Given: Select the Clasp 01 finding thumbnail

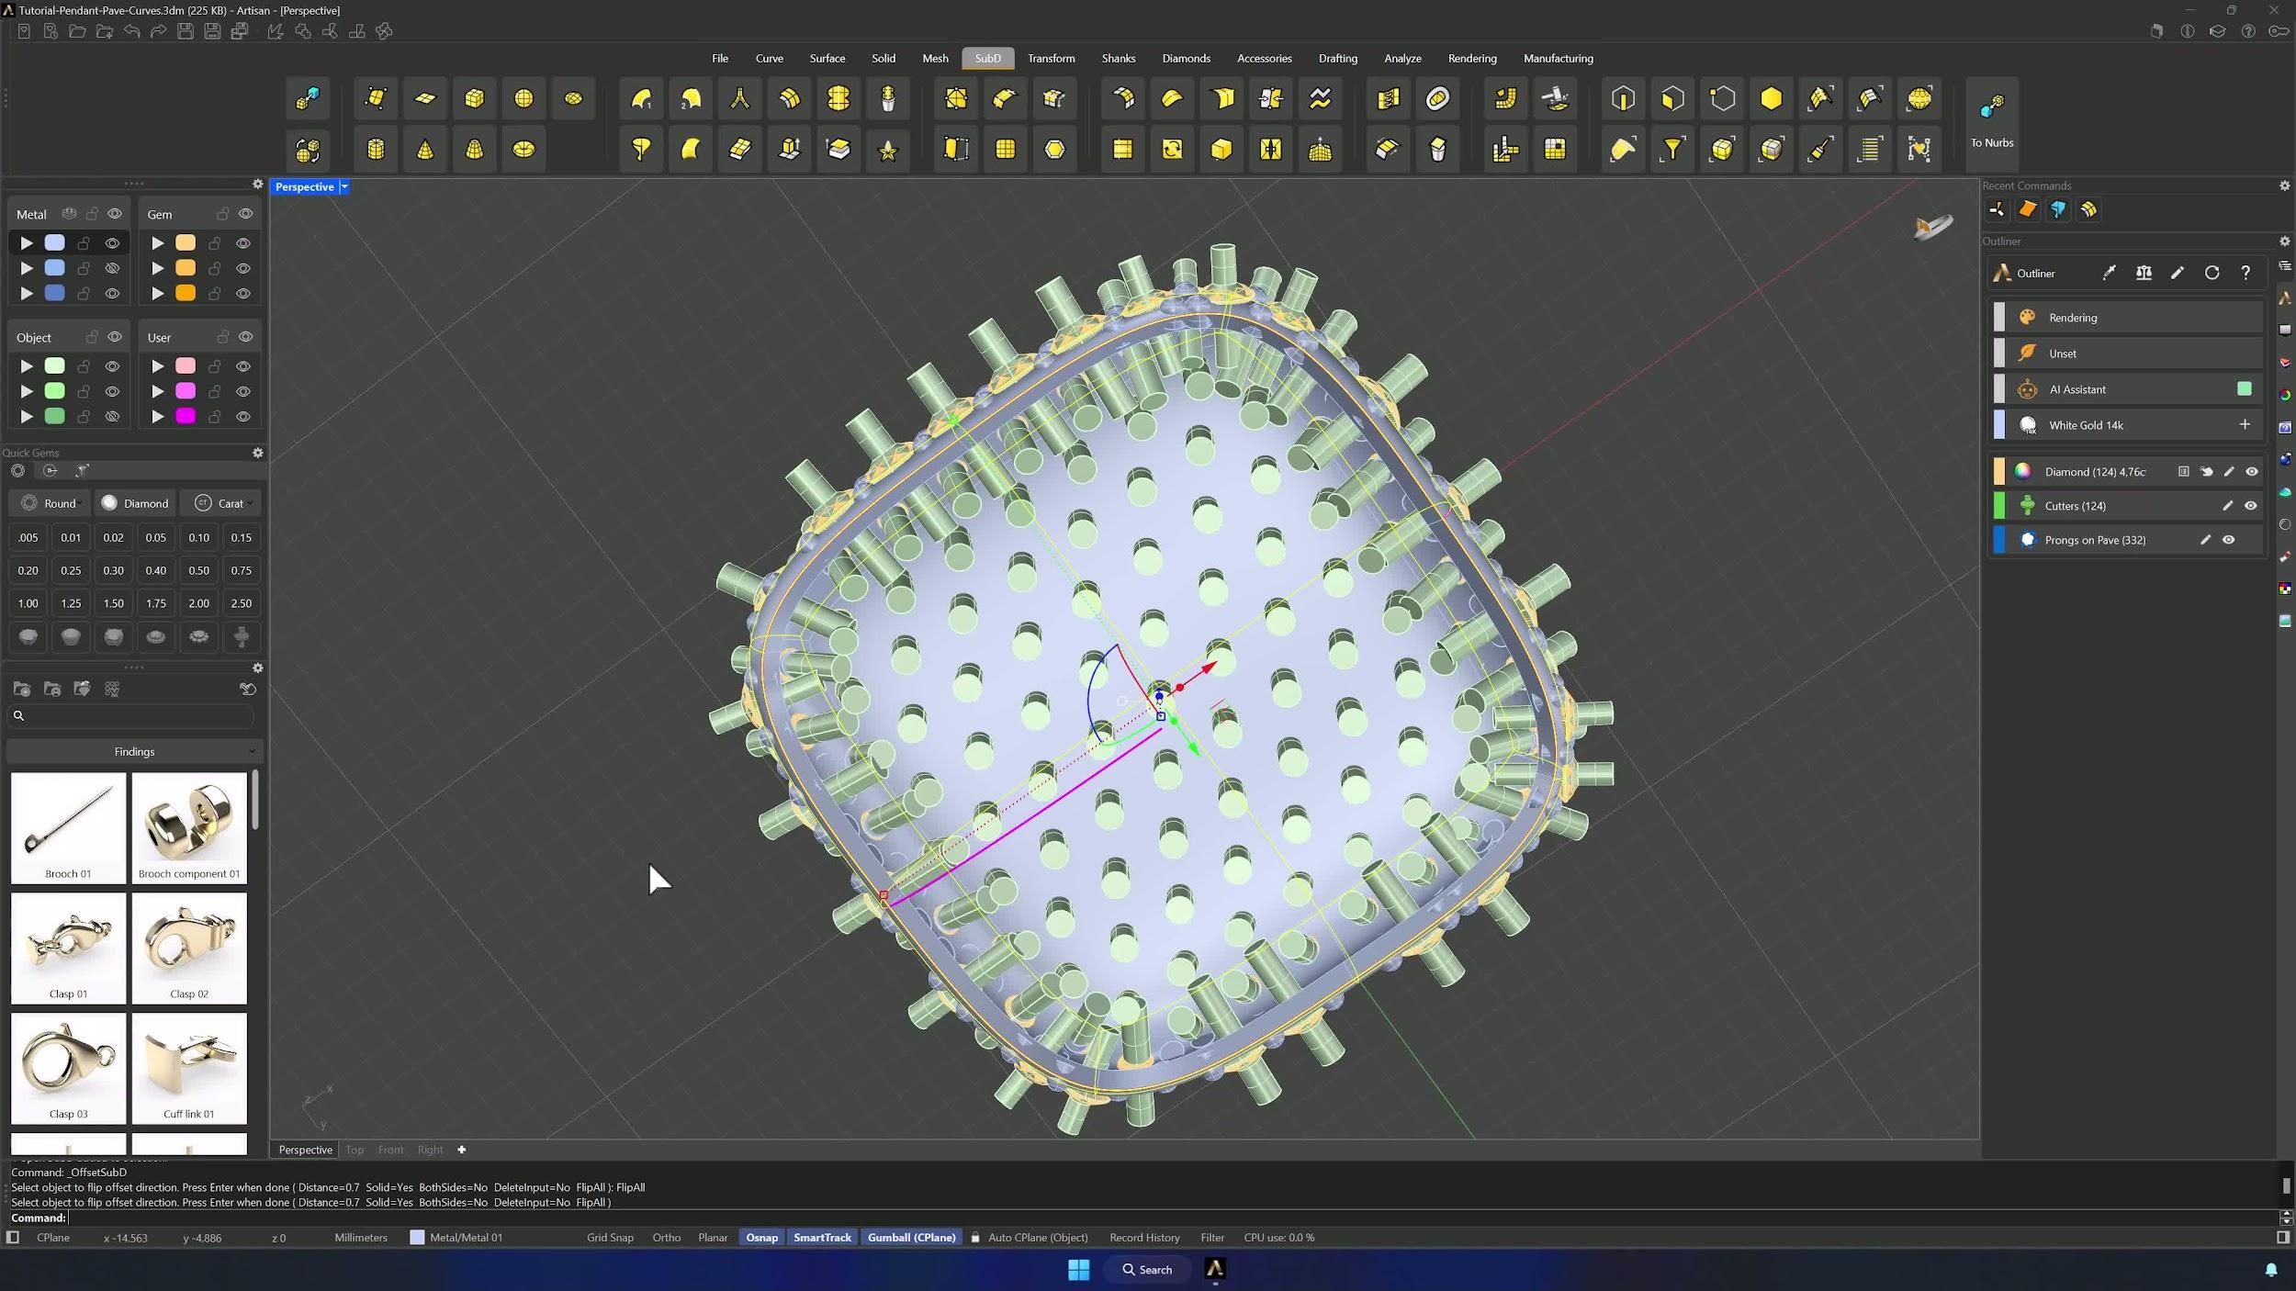Looking at the screenshot, I should pos(69,948).
